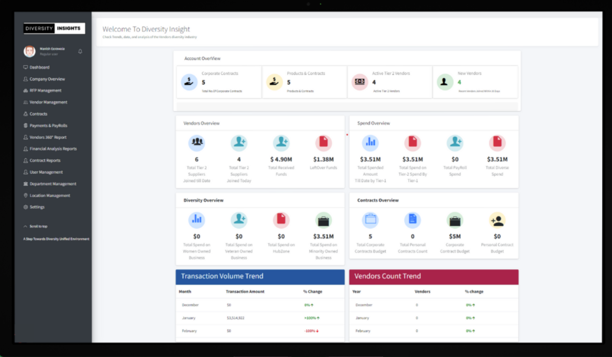Click the LeftOver Funds document icon
612x357 pixels.
point(323,142)
